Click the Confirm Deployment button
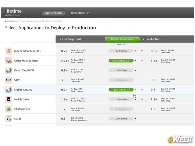195x146 pixels. pos(122,39)
